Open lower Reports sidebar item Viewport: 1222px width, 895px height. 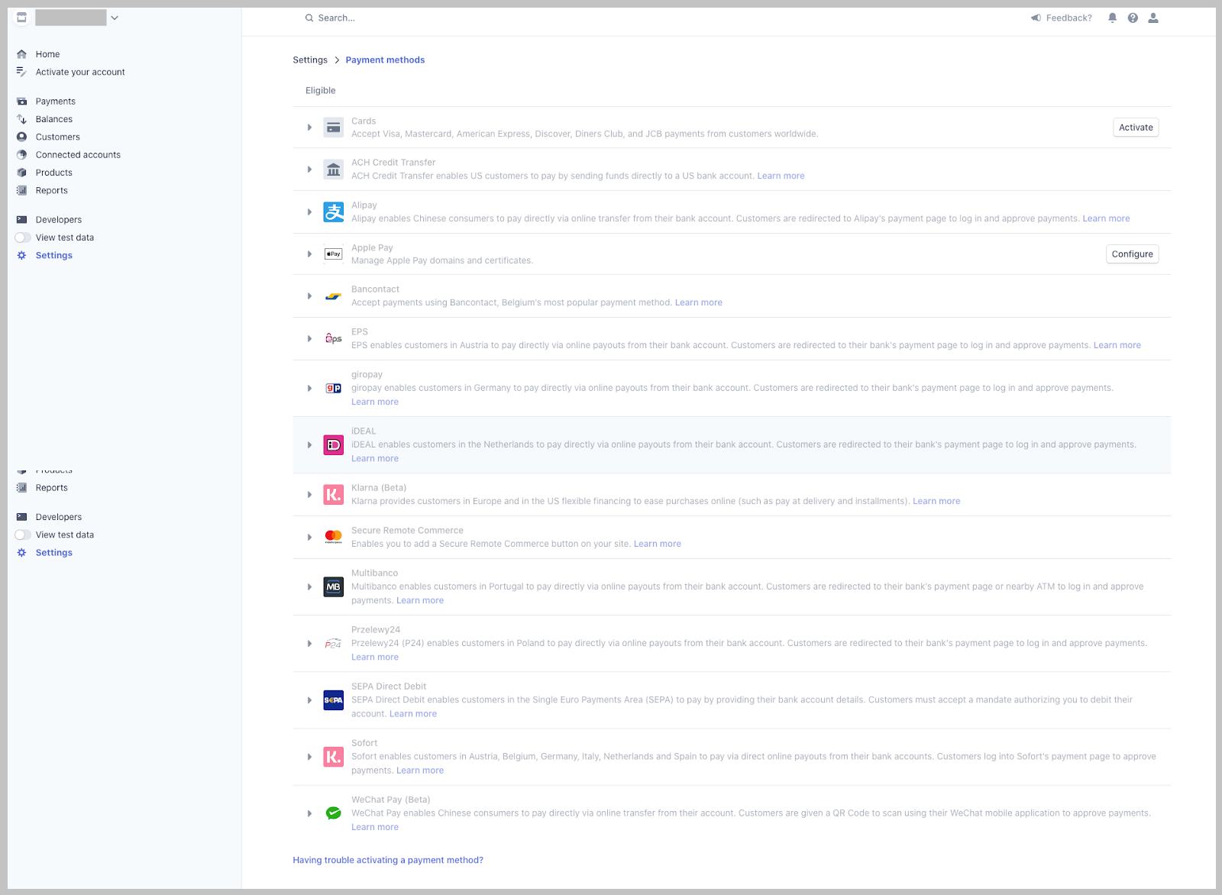pyautogui.click(x=52, y=488)
